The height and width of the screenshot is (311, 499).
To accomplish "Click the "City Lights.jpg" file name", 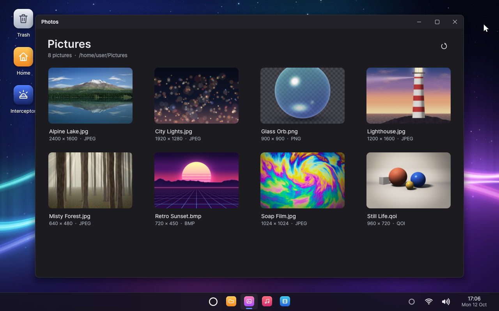I will coord(173,131).
